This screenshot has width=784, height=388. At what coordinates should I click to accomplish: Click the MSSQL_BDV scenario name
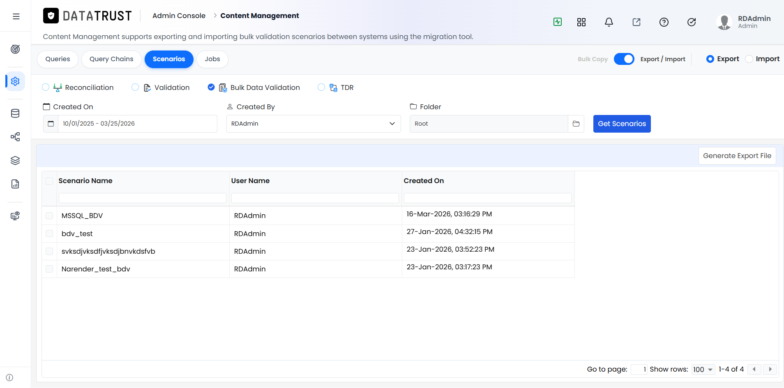pos(82,216)
